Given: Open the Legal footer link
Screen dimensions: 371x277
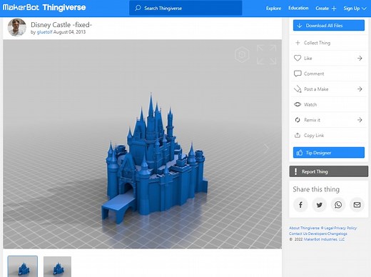Looking at the screenshot, I should coord(330,228).
